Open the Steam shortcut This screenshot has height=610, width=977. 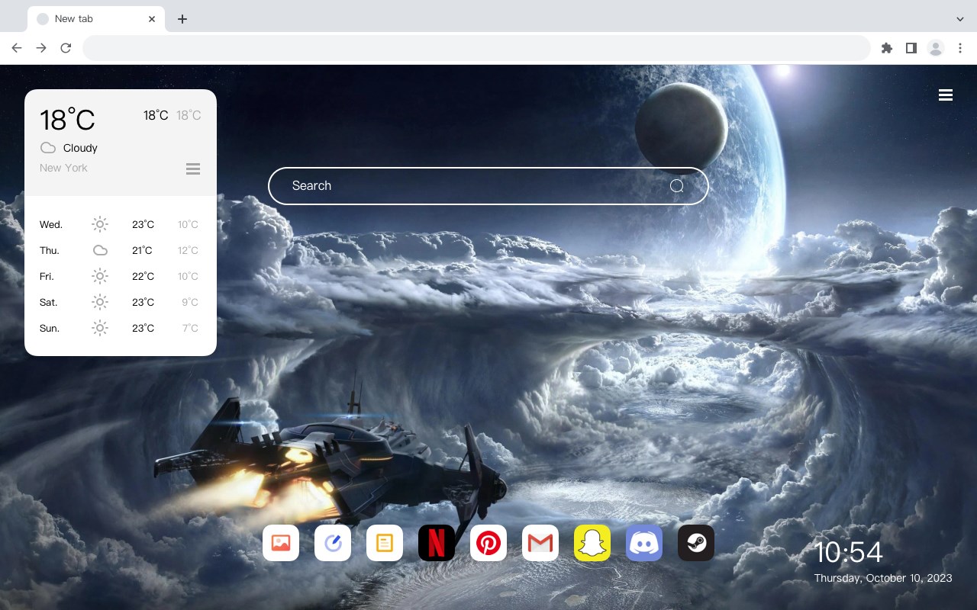pyautogui.click(x=696, y=543)
